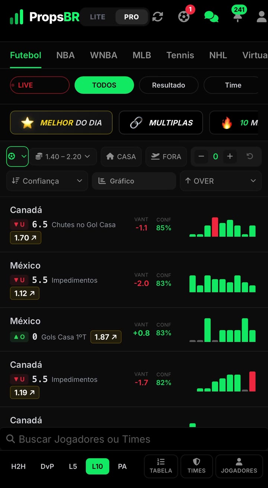Click the refresh arrows icon
The height and width of the screenshot is (488, 268).
[x=157, y=17]
